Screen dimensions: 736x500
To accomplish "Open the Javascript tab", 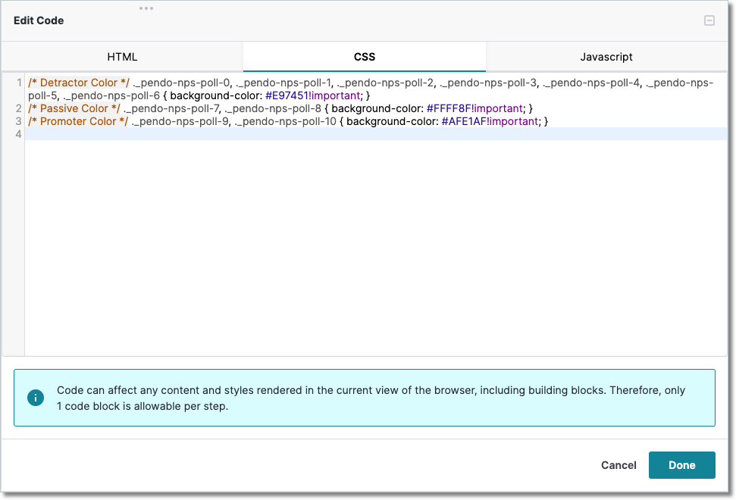I will [606, 57].
